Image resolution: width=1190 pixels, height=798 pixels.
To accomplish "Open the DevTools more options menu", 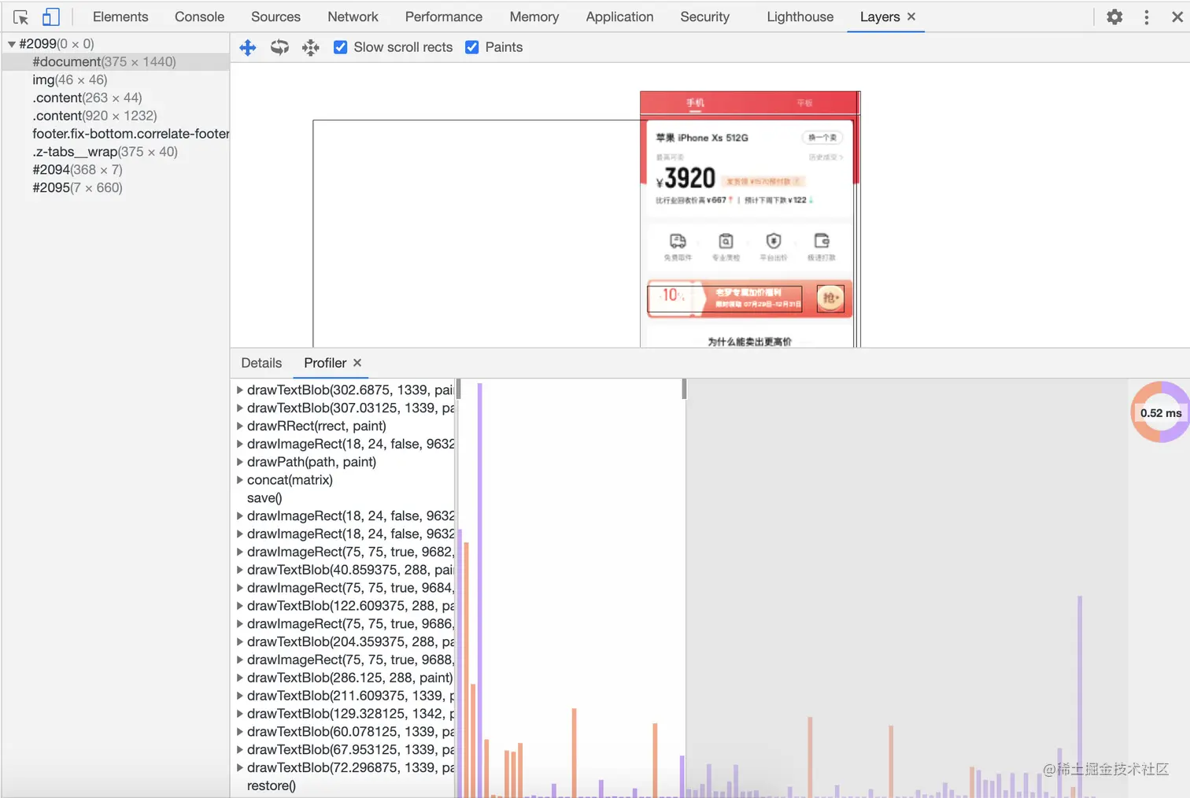I will click(1147, 17).
